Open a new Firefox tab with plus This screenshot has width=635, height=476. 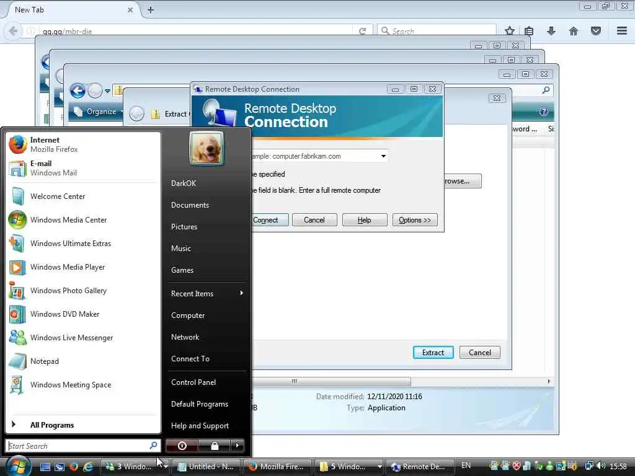coord(150,10)
